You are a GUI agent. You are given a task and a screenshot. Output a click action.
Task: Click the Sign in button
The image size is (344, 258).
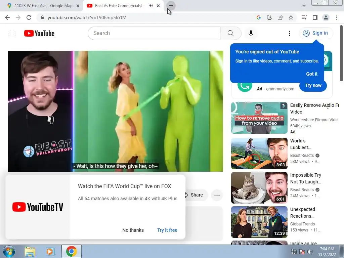coord(316,33)
